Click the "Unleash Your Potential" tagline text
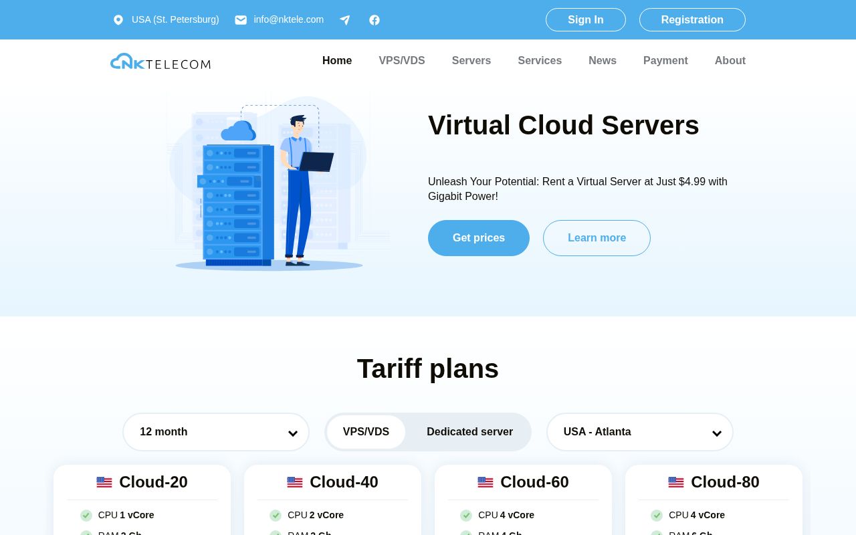This screenshot has width=856, height=535. pyautogui.click(x=578, y=189)
